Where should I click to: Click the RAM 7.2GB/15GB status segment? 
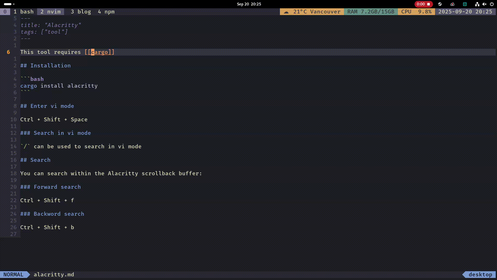371,12
